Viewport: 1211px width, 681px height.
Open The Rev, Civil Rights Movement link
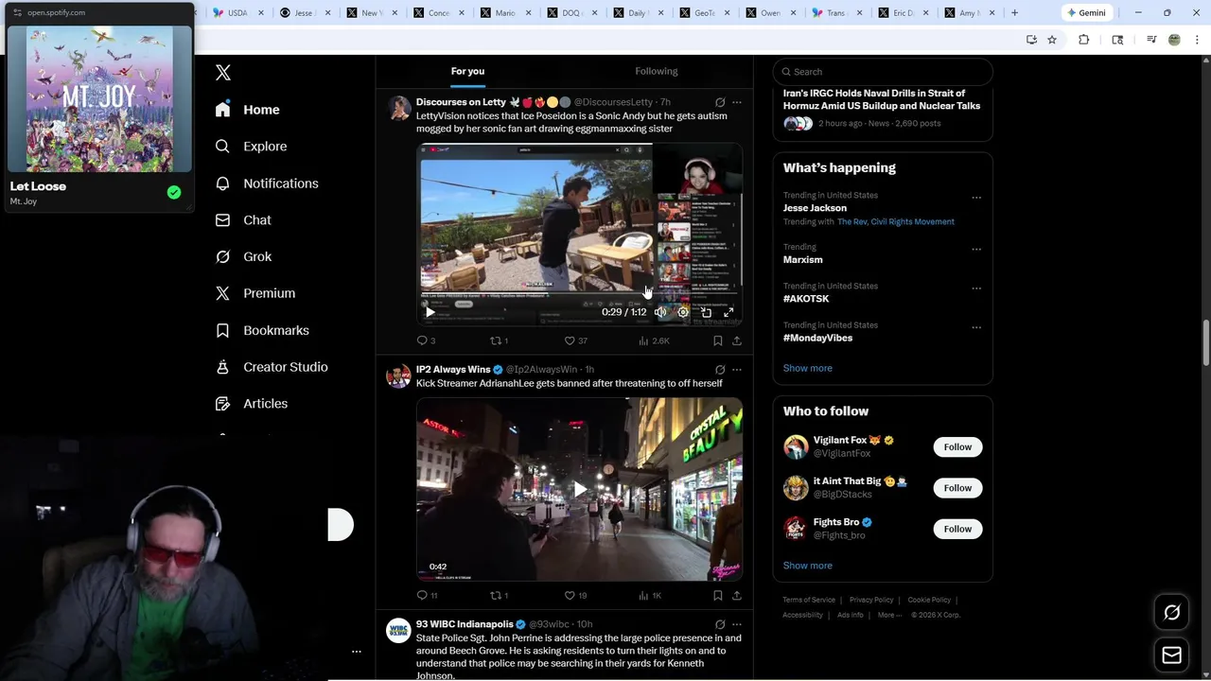[896, 221]
